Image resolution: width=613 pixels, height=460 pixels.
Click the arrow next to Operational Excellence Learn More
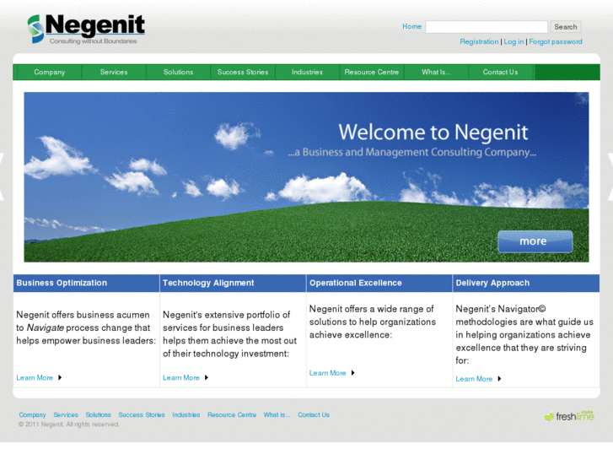point(352,373)
